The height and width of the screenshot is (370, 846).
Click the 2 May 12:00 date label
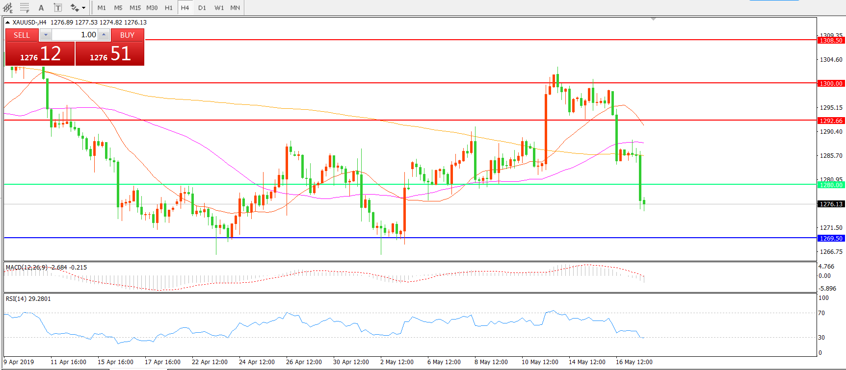[x=397, y=362]
